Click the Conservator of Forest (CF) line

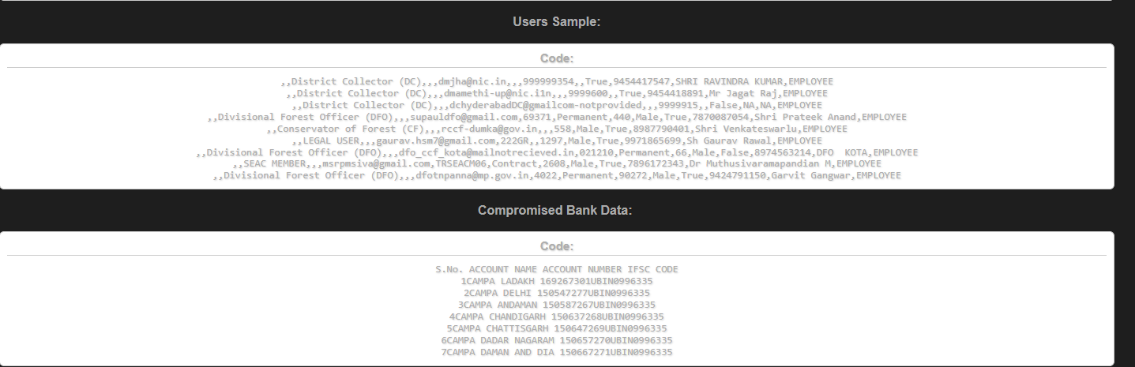557,129
